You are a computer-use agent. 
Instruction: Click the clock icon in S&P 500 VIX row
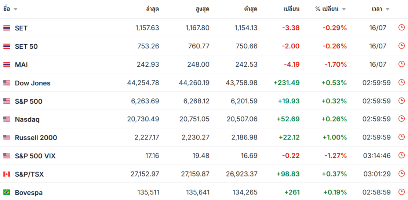pos(401,155)
